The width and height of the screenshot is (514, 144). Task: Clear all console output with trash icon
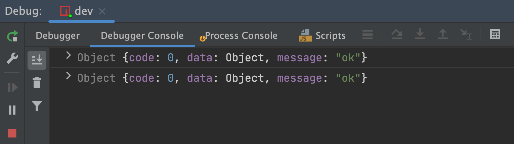37,83
